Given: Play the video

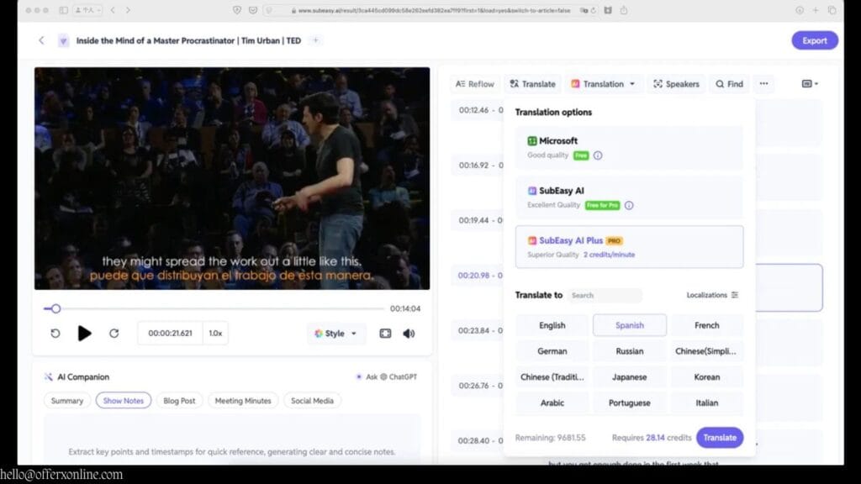Looking at the screenshot, I should tap(84, 334).
